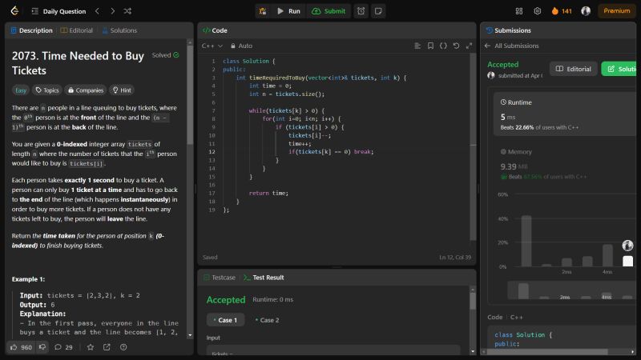
Task: Switch to the Editorial tab
Action: (x=76, y=30)
